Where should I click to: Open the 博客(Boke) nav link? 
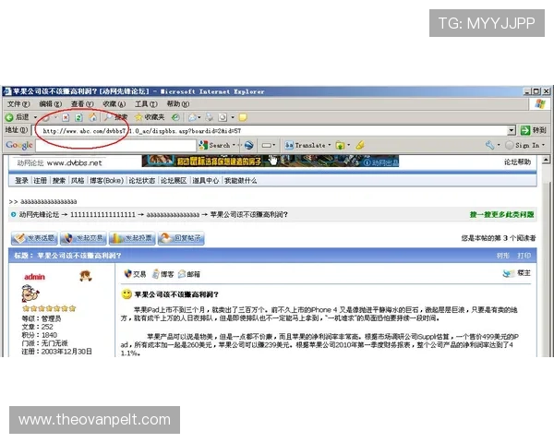click(106, 181)
